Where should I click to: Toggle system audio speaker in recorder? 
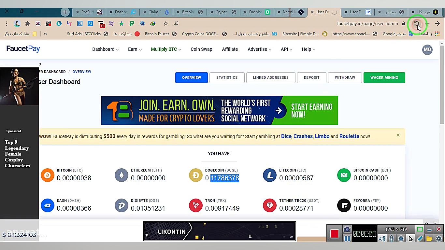coord(382,238)
